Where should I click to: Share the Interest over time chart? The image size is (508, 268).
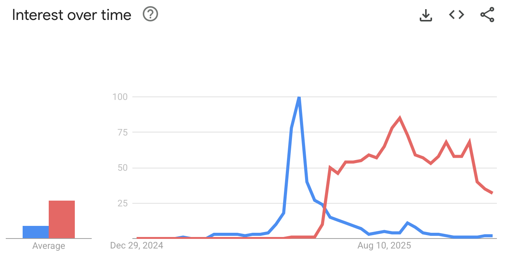coord(488,15)
